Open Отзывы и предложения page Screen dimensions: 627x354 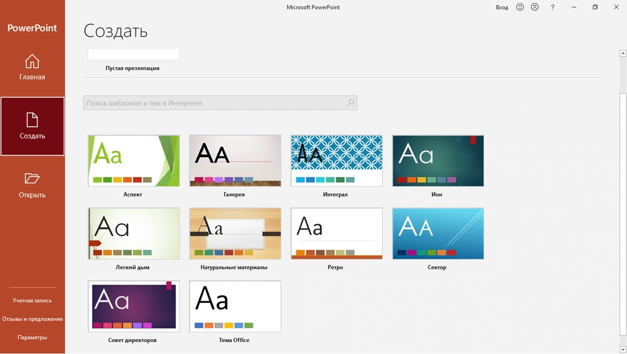(32, 318)
